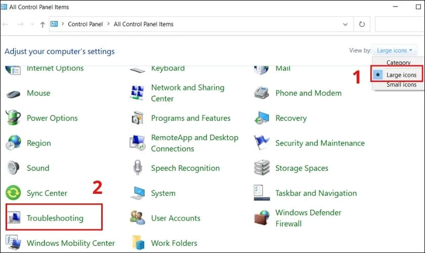Click the RemoteApp and Desktop Connections icon
This screenshot has width=425, height=253.
138,143
